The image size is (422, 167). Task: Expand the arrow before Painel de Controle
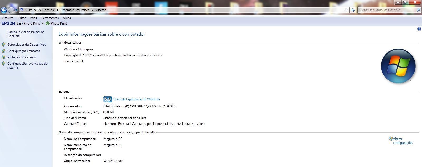pos(26,10)
